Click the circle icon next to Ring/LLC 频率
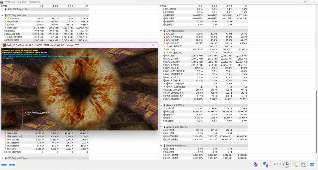The image size is (318, 170). (x=6, y=34)
